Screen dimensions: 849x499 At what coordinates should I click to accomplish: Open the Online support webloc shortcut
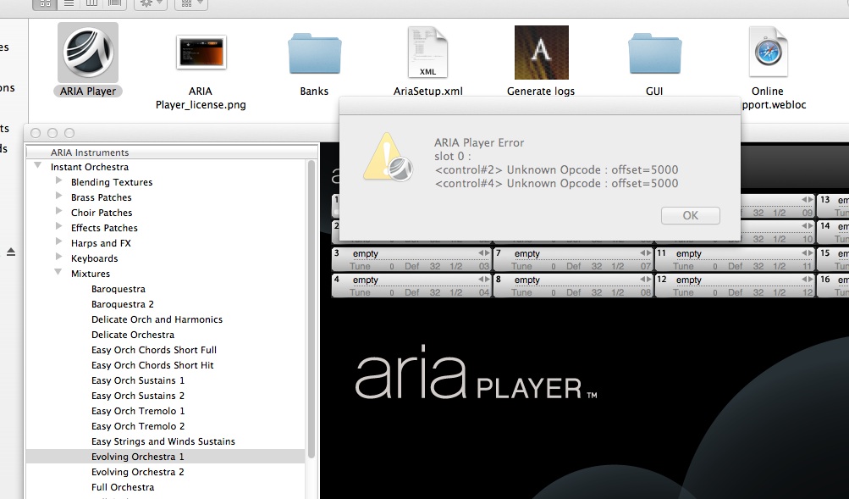(768, 53)
